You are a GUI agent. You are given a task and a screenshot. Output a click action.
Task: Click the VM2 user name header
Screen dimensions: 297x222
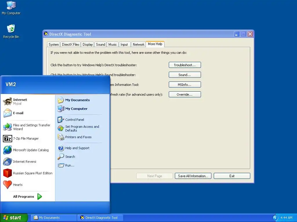[x=11, y=84]
